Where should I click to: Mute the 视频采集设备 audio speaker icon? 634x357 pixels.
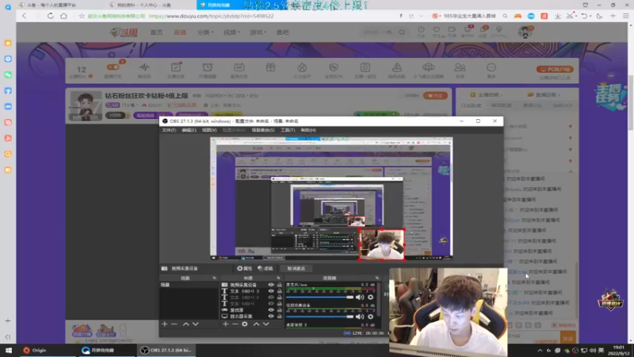[360, 317]
